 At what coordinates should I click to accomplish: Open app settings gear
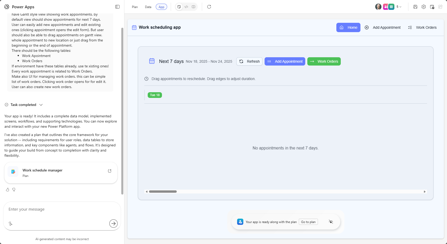(x=424, y=7)
